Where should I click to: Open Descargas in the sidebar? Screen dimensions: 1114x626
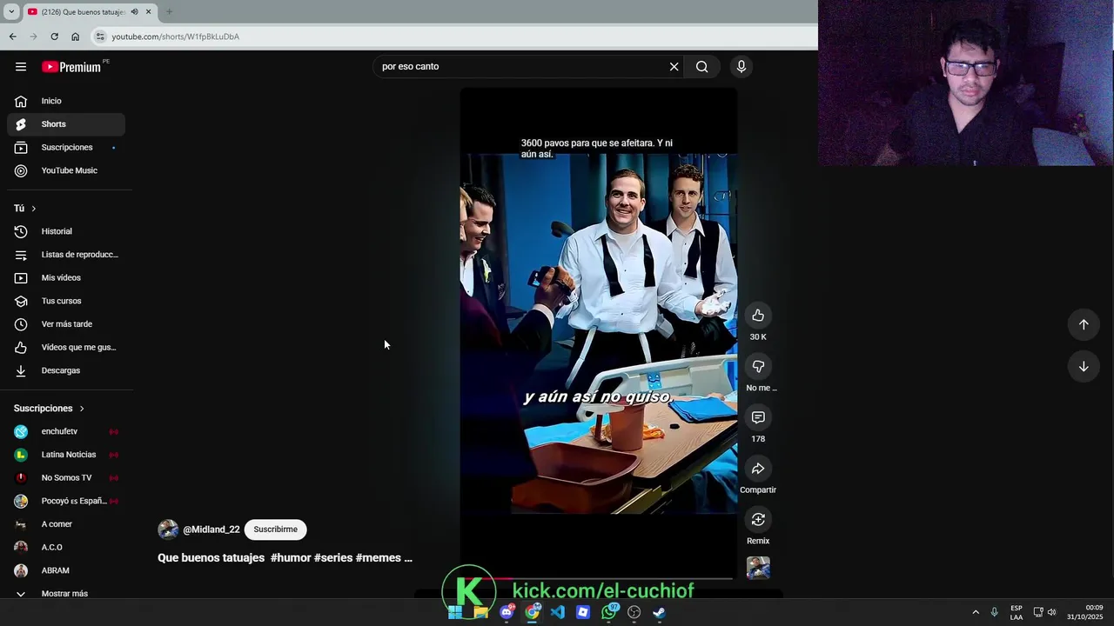click(x=66, y=370)
